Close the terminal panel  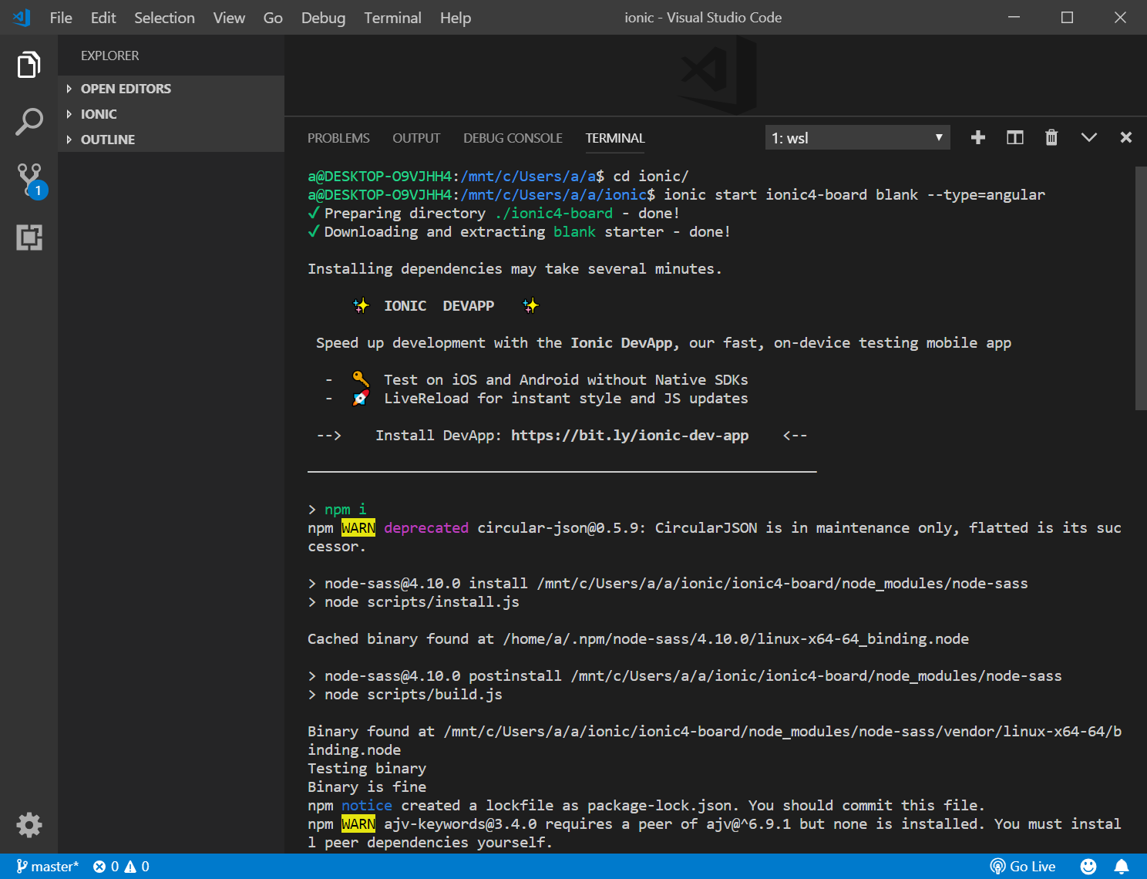click(1125, 138)
